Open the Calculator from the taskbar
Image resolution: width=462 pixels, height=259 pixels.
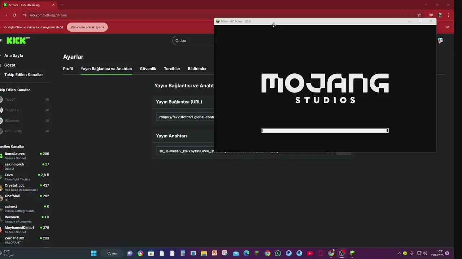tap(183, 253)
